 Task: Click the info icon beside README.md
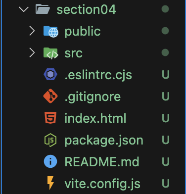tap(50, 161)
